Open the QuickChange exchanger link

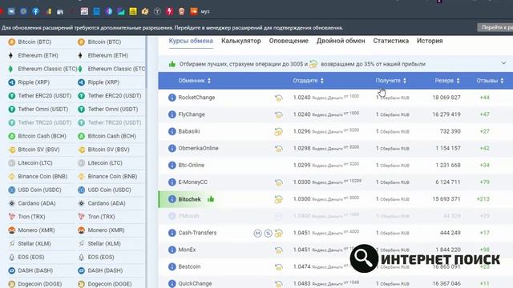[195, 283]
